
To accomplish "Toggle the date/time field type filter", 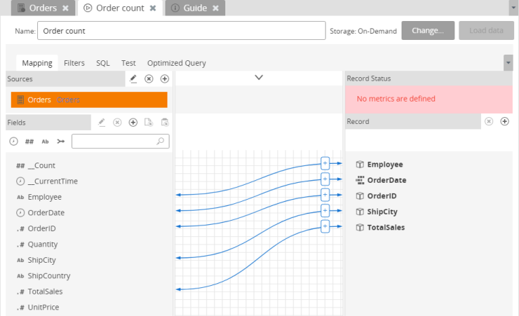I will 13,142.
